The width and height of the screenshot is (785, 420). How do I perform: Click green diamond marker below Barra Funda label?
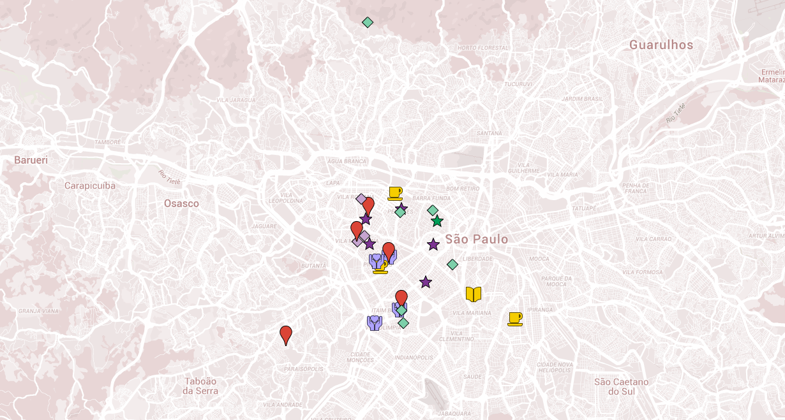point(433,210)
